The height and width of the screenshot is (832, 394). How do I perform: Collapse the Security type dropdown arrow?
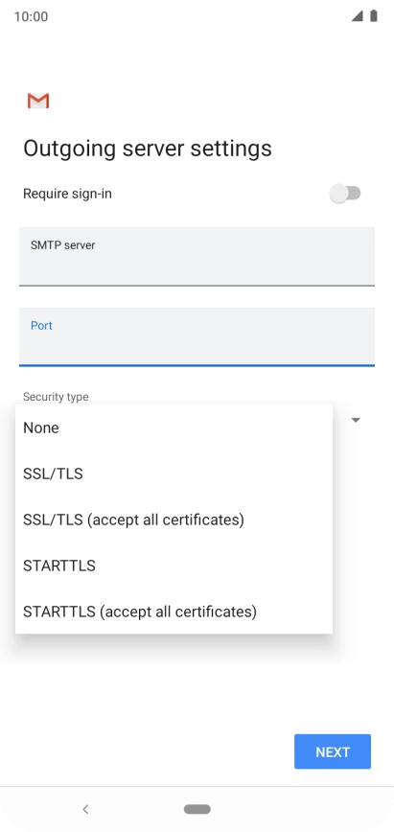click(356, 420)
